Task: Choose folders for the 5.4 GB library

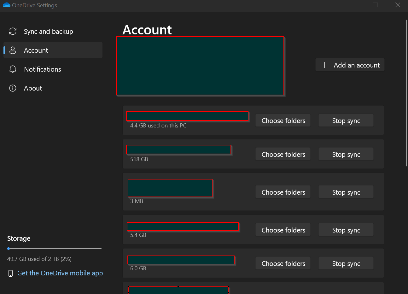Action: tap(283, 230)
